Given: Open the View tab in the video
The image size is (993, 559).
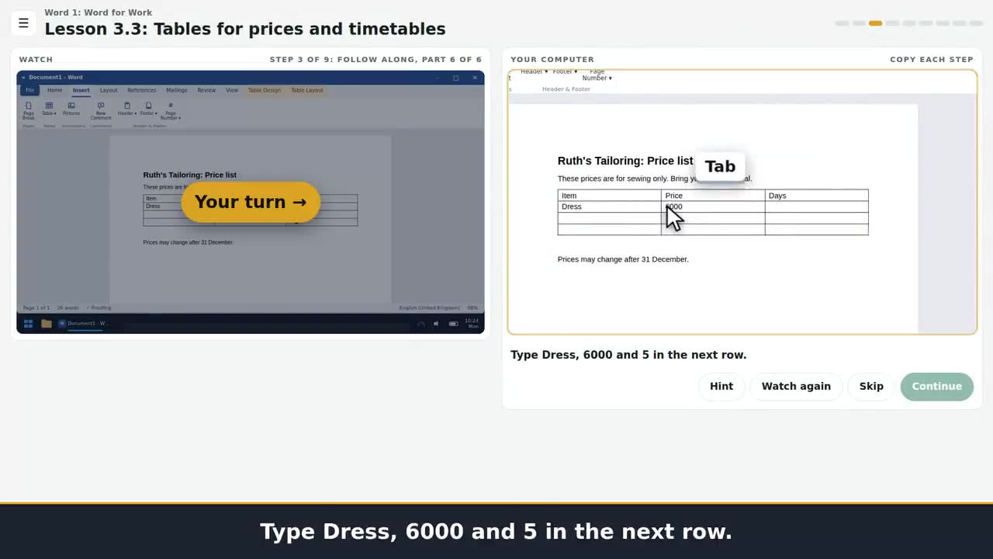Looking at the screenshot, I should tap(232, 90).
